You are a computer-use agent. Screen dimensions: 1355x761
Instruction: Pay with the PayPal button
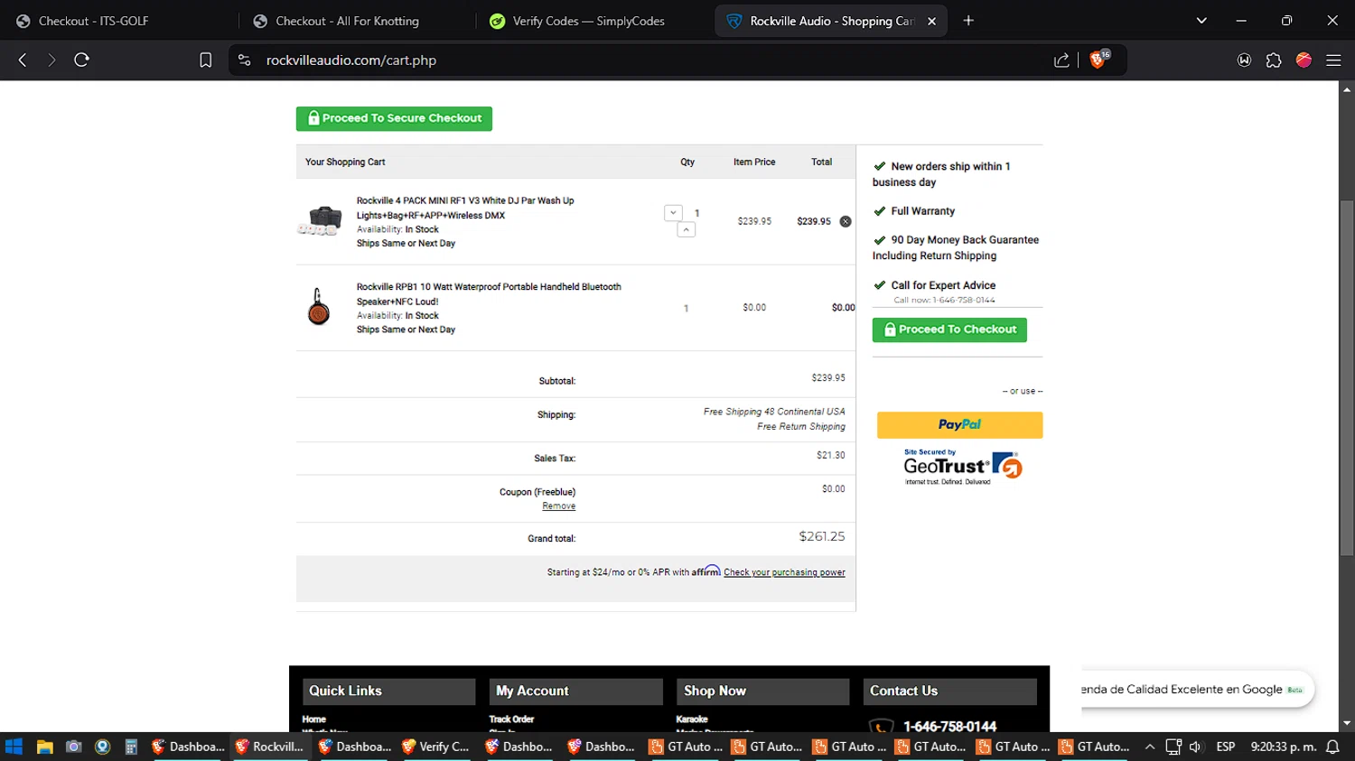959,425
